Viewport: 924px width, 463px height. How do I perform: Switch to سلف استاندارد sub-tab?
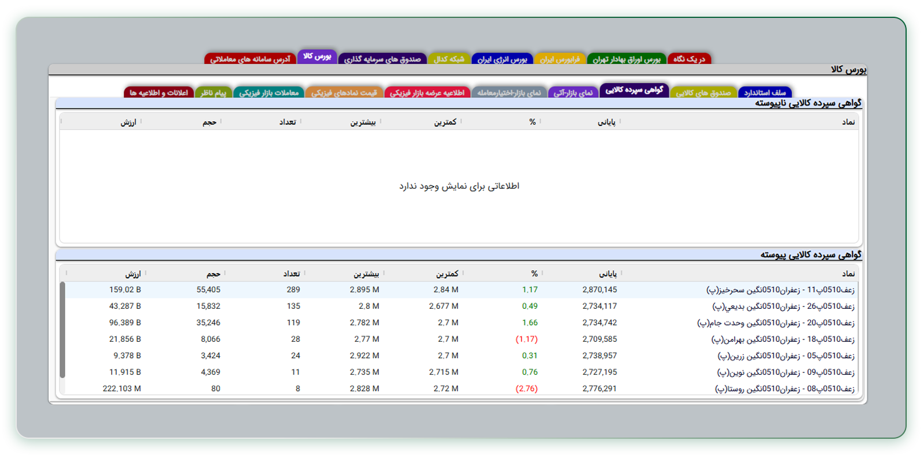(x=765, y=92)
